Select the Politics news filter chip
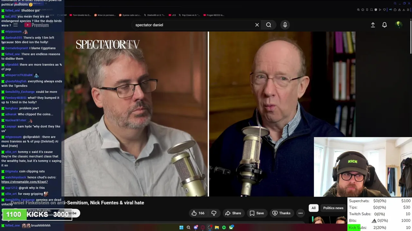Image resolution: width=412 pixels, height=231 pixels. pos(333,208)
